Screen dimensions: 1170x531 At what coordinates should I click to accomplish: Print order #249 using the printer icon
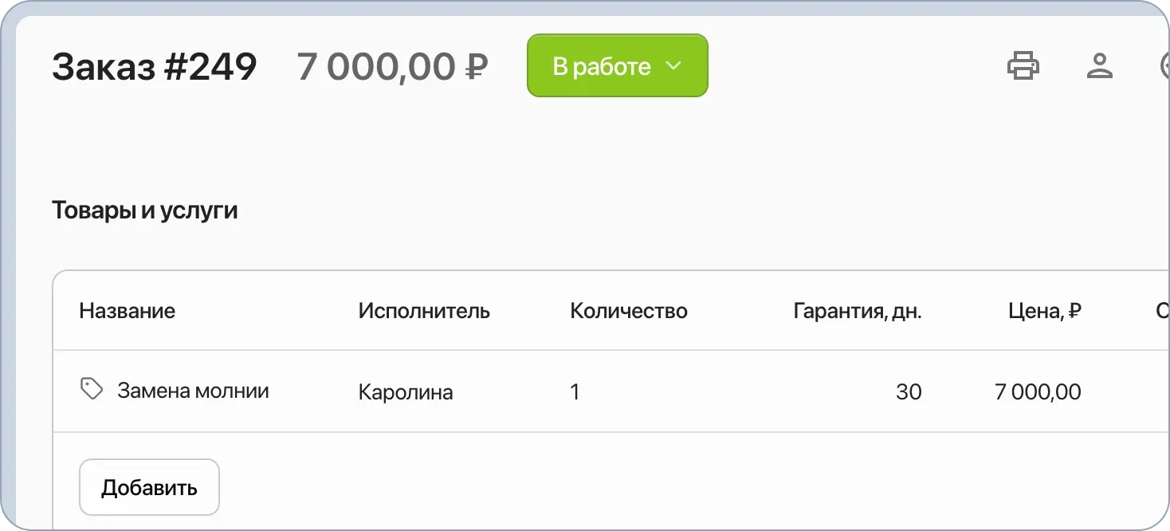point(1023,65)
